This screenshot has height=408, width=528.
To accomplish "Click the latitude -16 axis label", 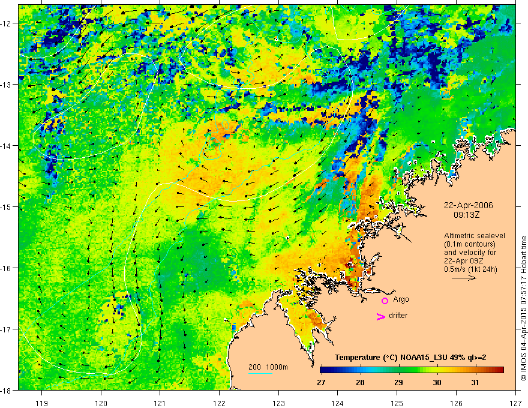I will 7,268.
